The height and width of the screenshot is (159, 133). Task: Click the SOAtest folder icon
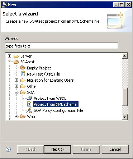point(16,62)
